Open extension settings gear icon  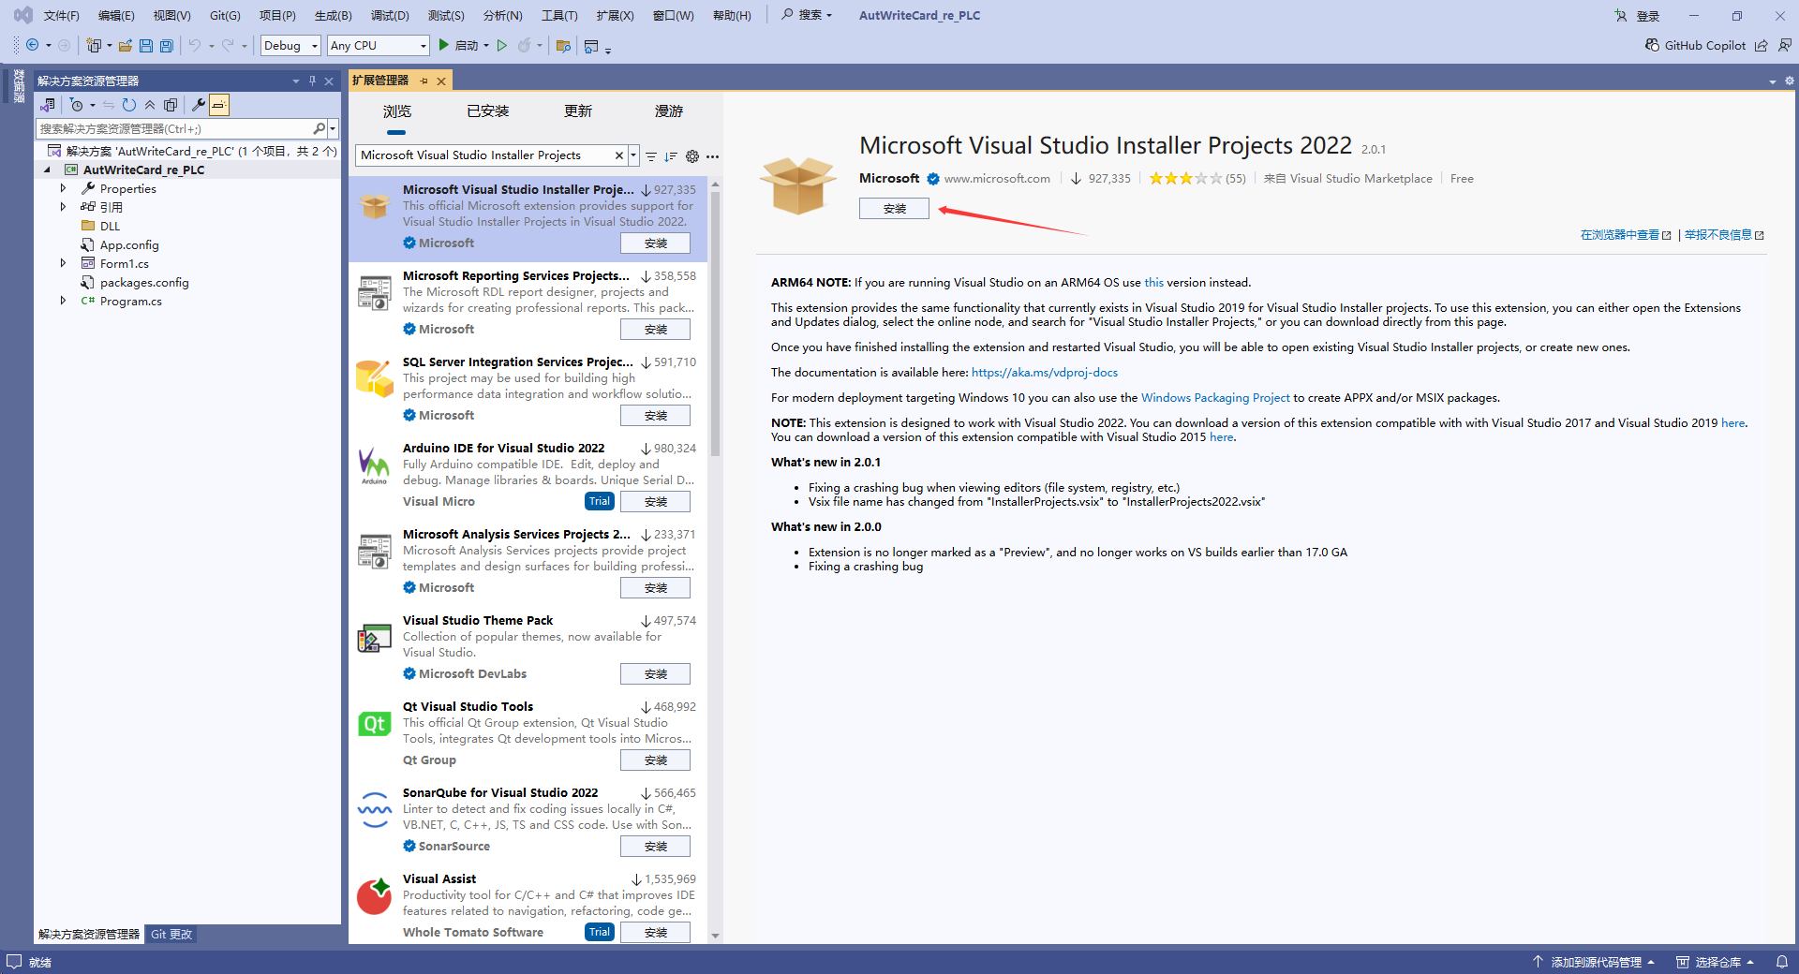pyautogui.click(x=692, y=156)
